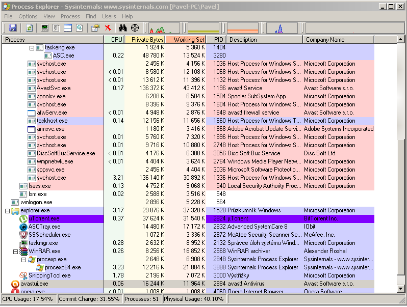Screen dimensions: 407x307
Task: Sort by the CPU column header
Action: 114,39
